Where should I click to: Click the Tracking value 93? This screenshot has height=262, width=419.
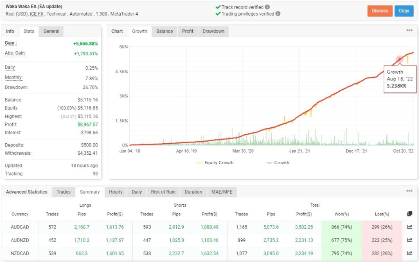tap(95, 174)
